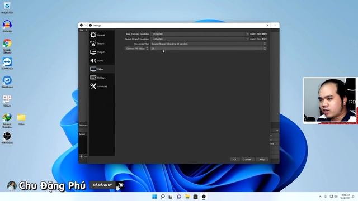Open the Stream settings section
Screen dimensions: 358x201
[102, 44]
